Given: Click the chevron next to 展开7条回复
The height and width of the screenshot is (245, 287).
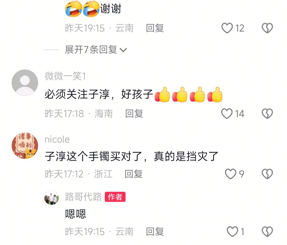Looking at the screenshot, I should point(123,50).
